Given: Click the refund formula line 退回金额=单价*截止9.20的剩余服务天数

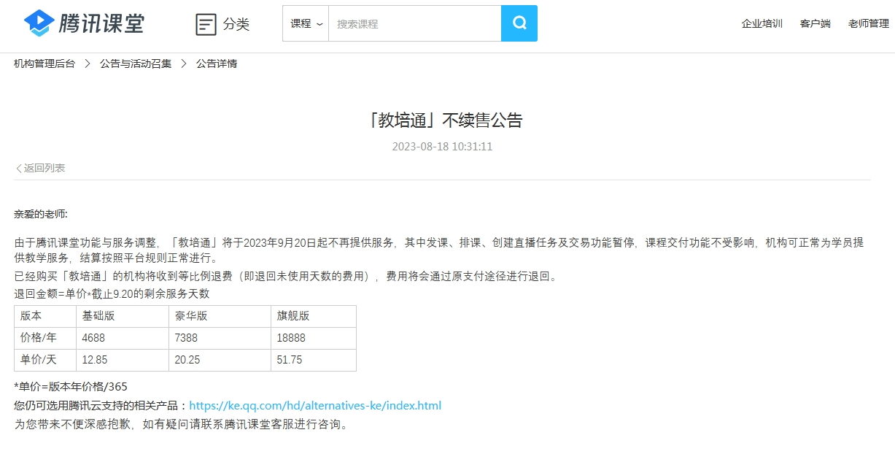Looking at the screenshot, I should pos(112,293).
